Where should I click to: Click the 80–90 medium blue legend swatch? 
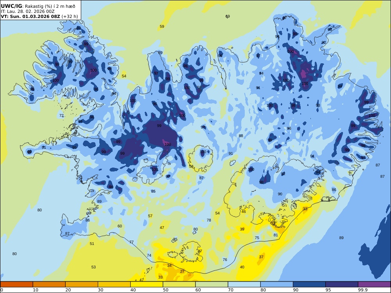[x=277, y=284]
